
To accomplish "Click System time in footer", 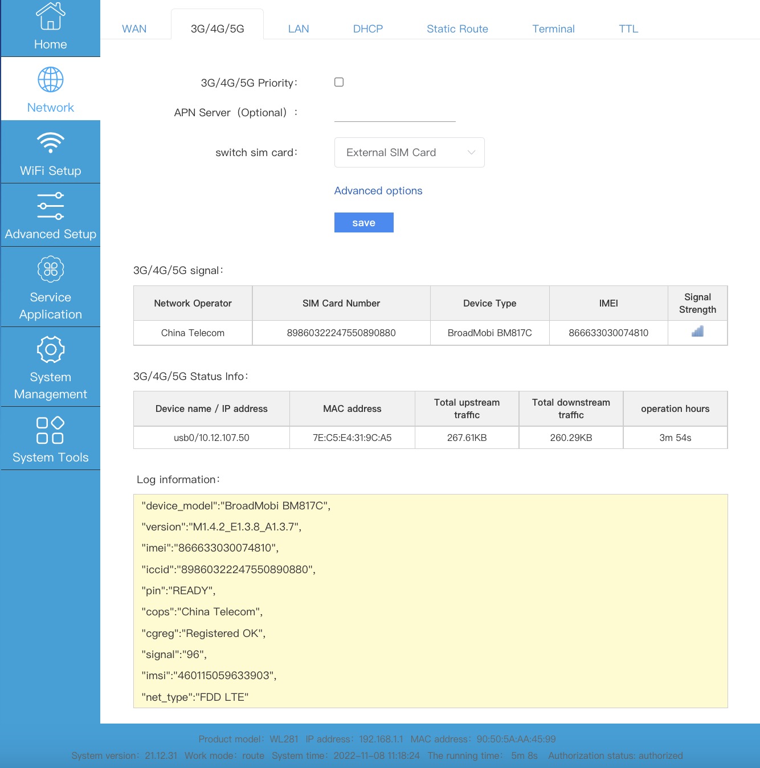I will coord(346,755).
